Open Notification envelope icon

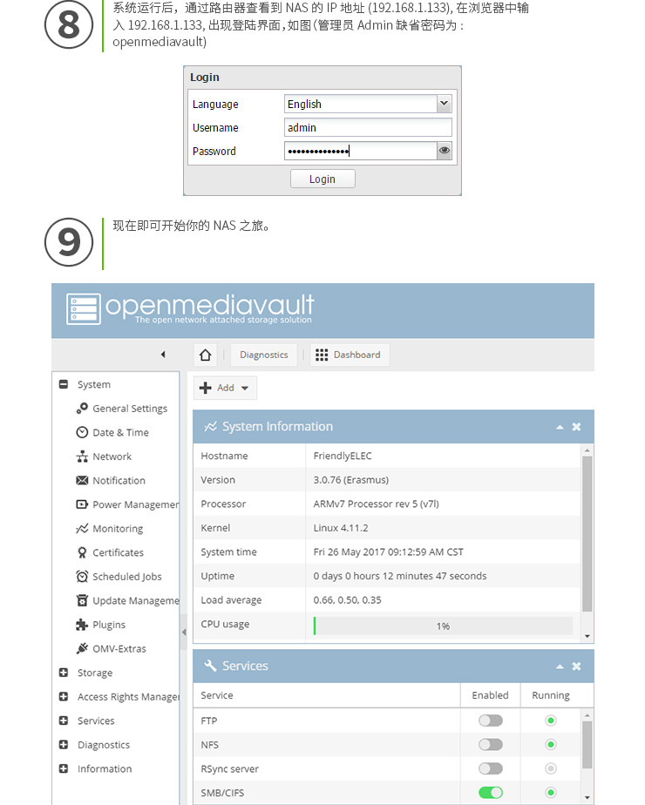(82, 480)
